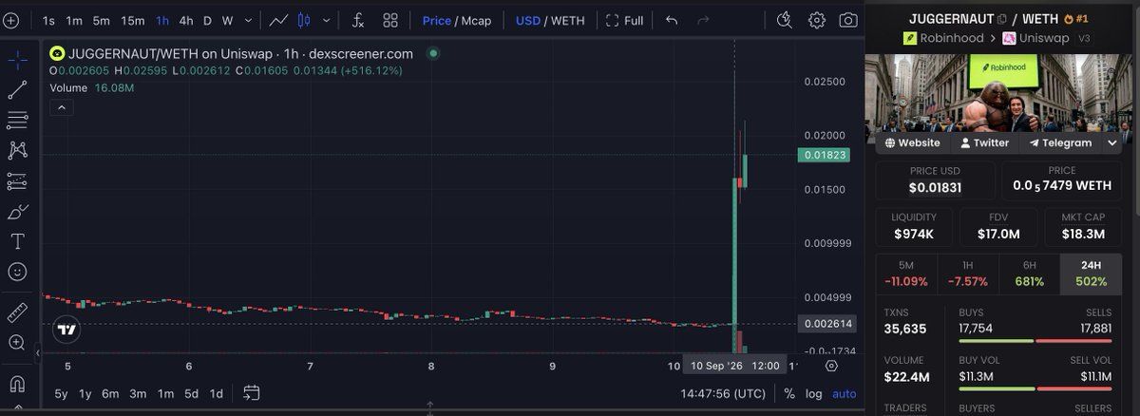The height and width of the screenshot is (416, 1140).
Task: Open the emoji icons tool
Action: pyautogui.click(x=17, y=272)
